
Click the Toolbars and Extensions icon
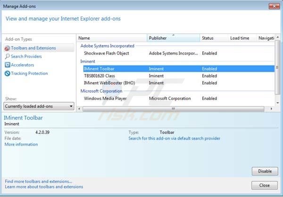[7, 48]
